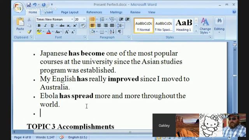Click the Change Styles icon
249x140 pixels.
click(205, 22)
